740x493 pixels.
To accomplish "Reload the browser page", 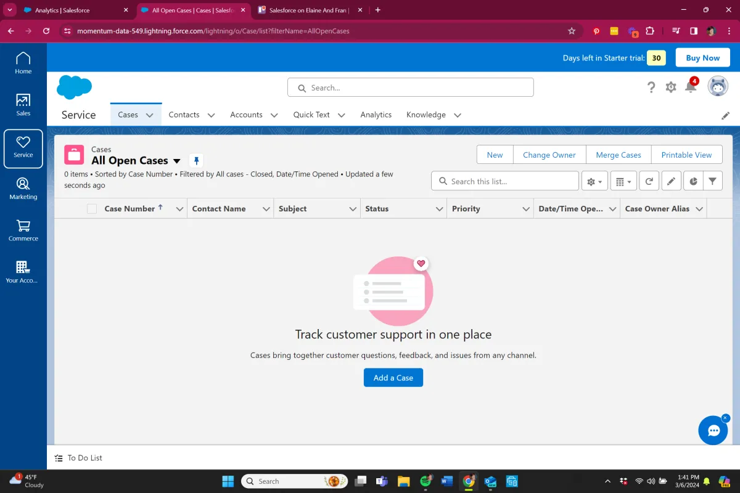I will click(x=46, y=31).
